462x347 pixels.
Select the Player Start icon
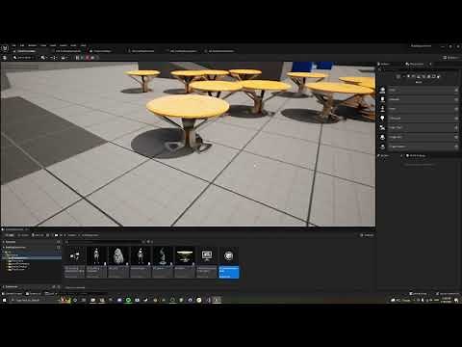point(382,127)
